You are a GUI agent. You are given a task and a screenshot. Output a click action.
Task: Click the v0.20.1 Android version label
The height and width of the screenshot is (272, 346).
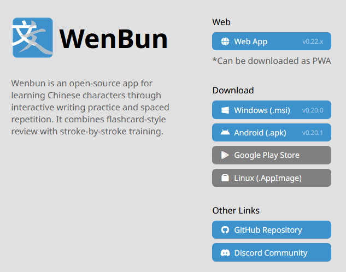coord(313,133)
